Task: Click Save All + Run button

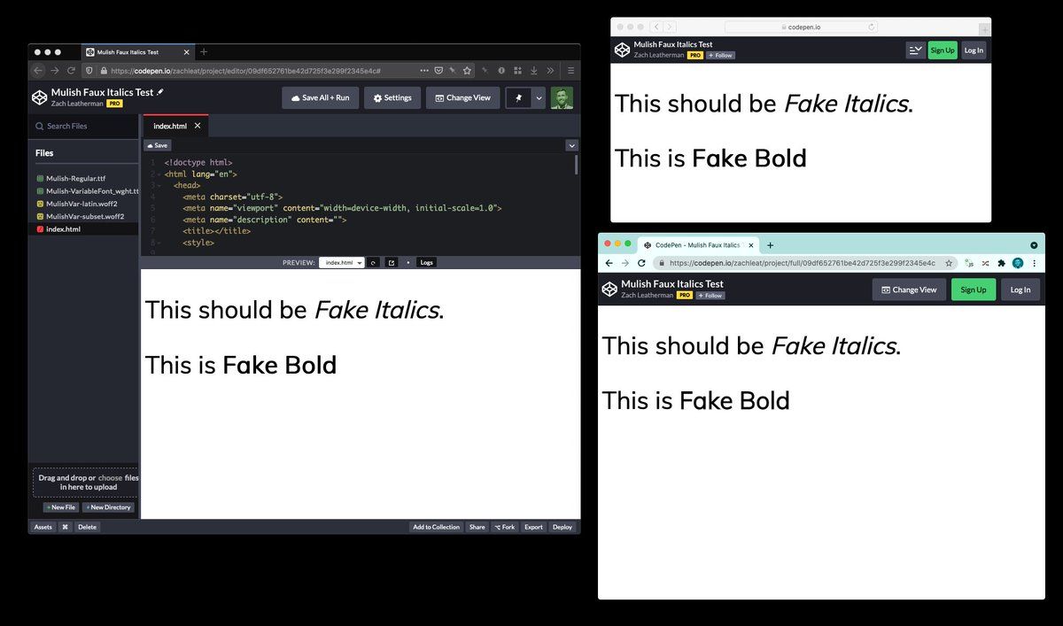Action: click(x=321, y=97)
